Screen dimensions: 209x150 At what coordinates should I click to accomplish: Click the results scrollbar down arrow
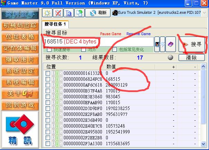203,144
